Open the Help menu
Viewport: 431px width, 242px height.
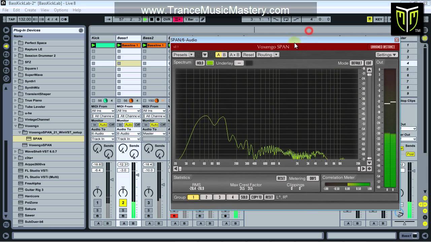[77, 10]
